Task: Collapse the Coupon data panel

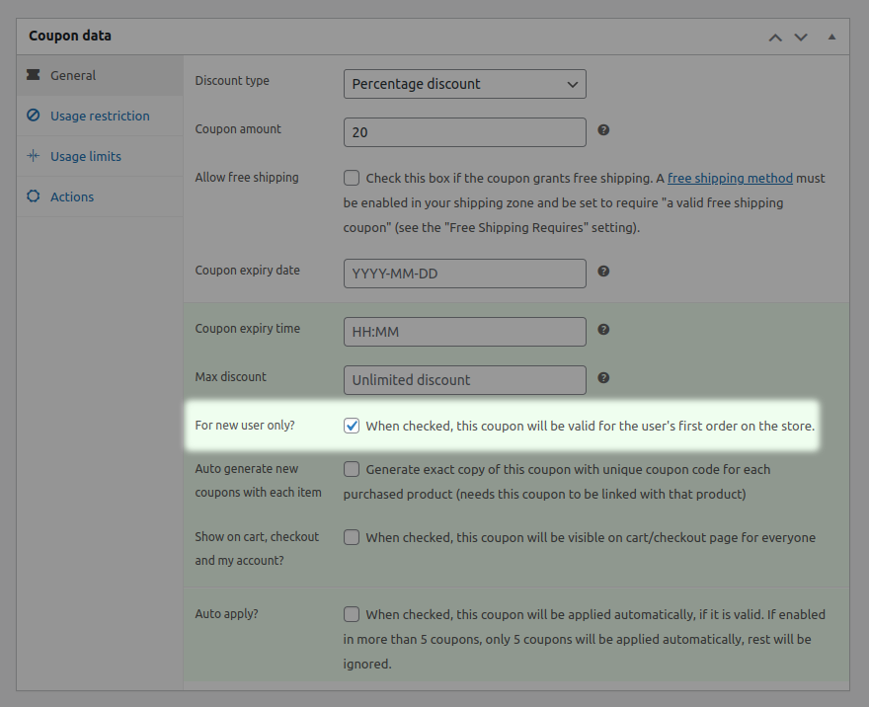Action: [831, 36]
